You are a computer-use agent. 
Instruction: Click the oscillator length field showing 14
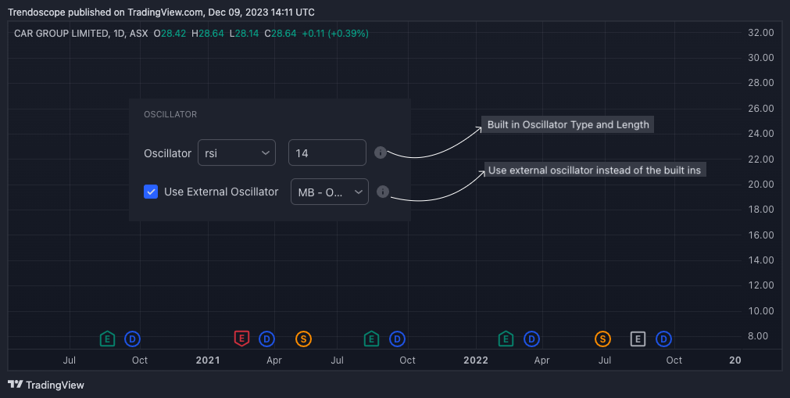click(x=327, y=152)
